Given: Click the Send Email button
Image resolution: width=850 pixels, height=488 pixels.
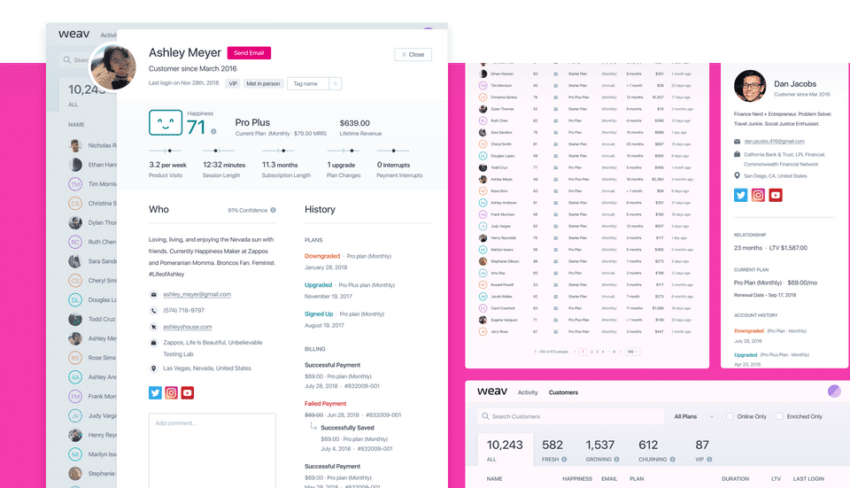Looking at the screenshot, I should 249,52.
